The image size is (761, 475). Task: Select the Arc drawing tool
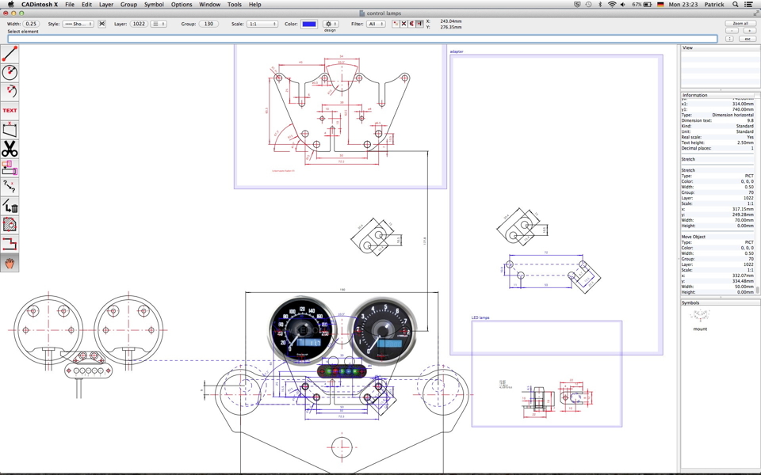point(10,92)
